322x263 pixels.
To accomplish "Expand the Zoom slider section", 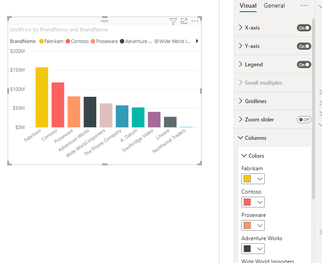I will (240, 119).
